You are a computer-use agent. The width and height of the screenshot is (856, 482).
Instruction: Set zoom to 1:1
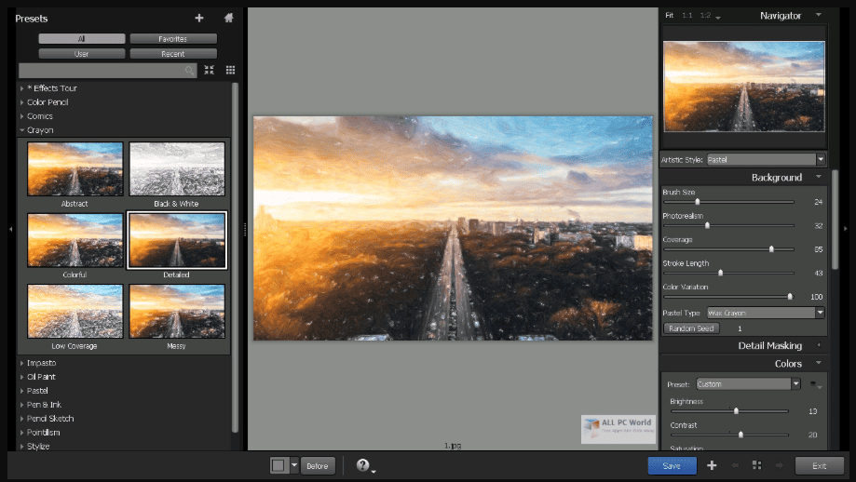[x=686, y=15]
